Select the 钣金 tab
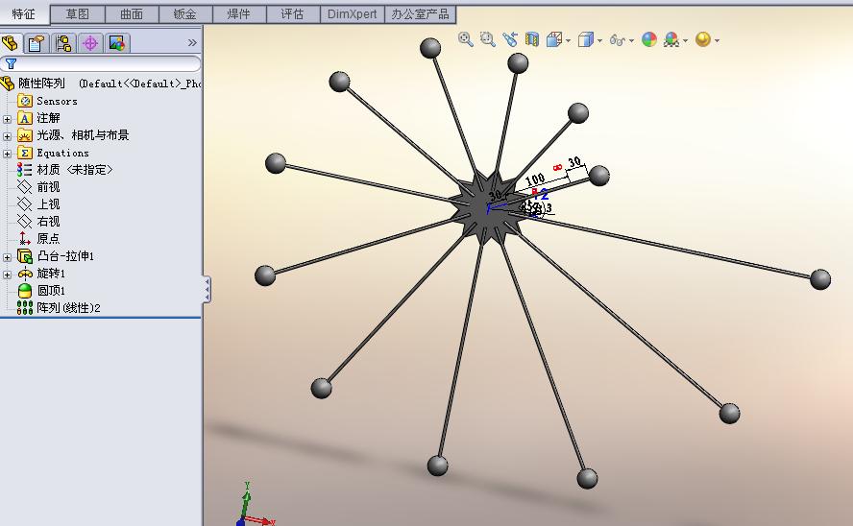This screenshot has height=526, width=853. 185,14
